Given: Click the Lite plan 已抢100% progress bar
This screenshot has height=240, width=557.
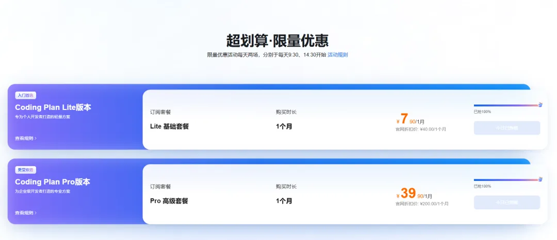Looking at the screenshot, I should (x=506, y=105).
